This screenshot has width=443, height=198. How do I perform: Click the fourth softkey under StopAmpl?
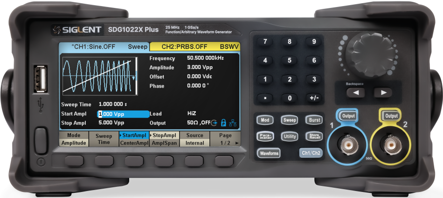pyautogui.click(x=164, y=161)
